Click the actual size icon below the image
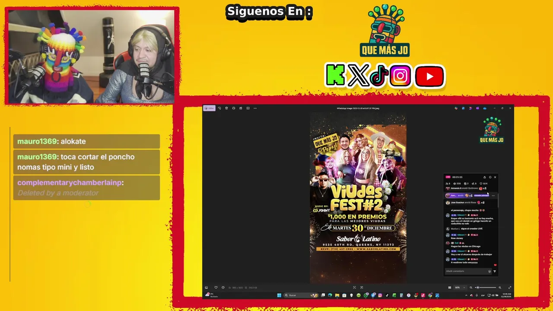 click(x=362, y=288)
